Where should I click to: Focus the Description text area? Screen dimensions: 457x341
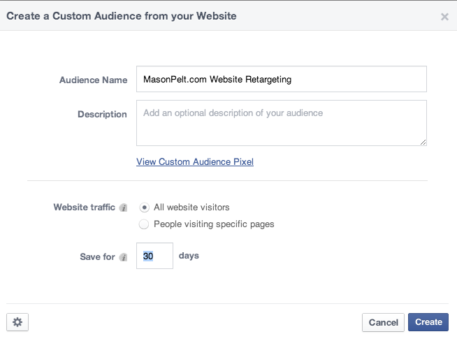click(281, 123)
